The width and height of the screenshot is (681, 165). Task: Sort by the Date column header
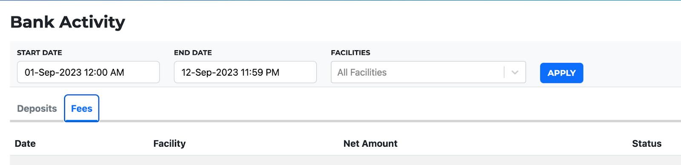tap(25, 144)
